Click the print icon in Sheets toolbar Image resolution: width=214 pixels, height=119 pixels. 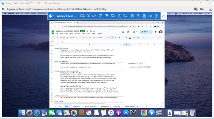click(x=64, y=38)
